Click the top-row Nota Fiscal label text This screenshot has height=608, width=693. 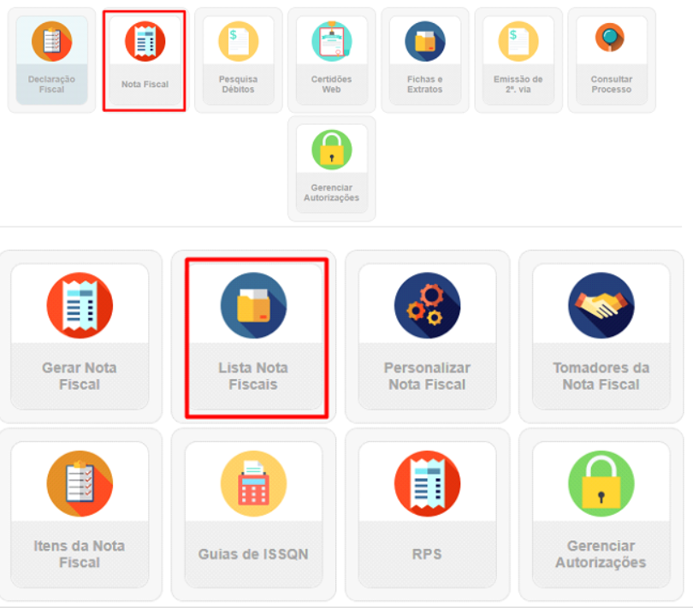145,84
